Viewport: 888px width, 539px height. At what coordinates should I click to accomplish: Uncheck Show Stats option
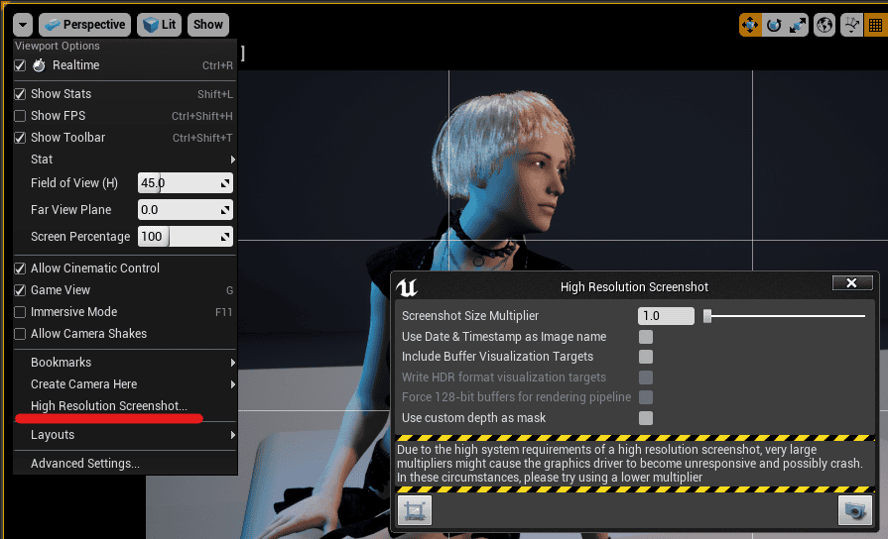(20, 94)
